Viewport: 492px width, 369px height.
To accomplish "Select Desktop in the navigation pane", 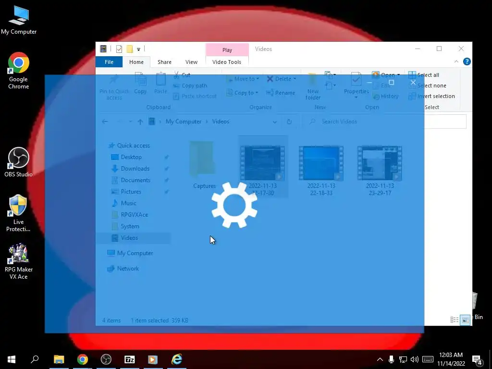I will click(x=131, y=157).
